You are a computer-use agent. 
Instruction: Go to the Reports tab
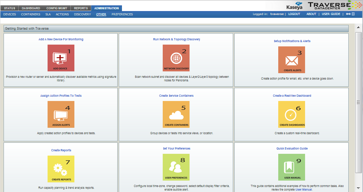pyautogui.click(x=80, y=8)
